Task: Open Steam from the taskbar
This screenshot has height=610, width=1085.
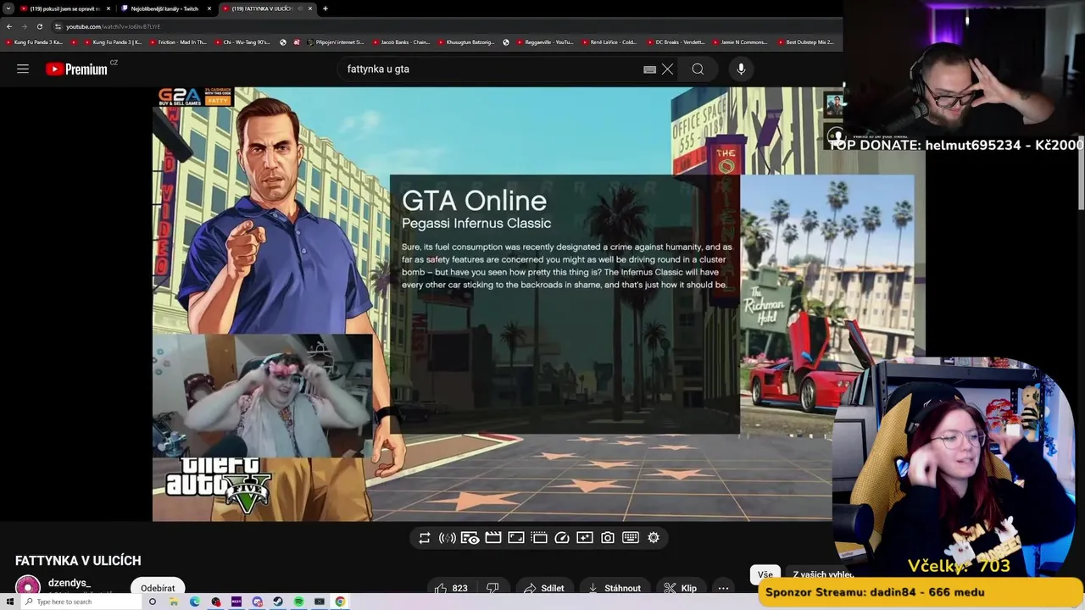Action: pos(278,602)
